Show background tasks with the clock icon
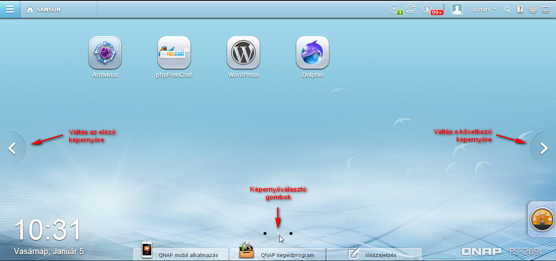 coord(394,9)
